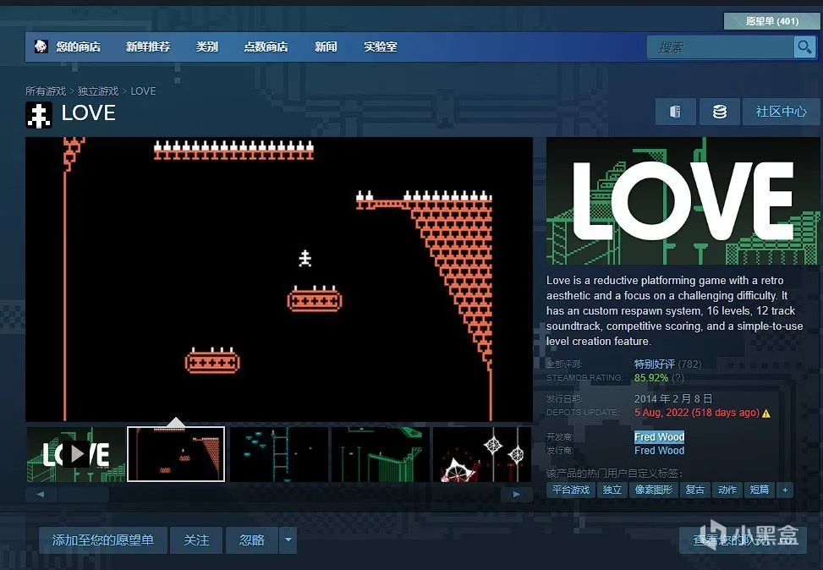This screenshot has width=823, height=570.
Task: Select the red sawblade screenshot thumbnail
Action: pos(482,454)
